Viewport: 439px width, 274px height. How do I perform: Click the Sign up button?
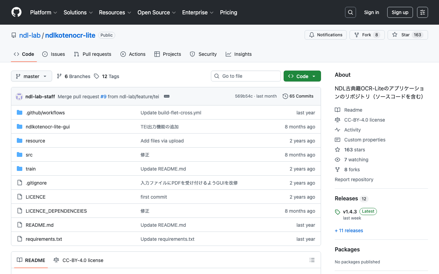(x=400, y=12)
